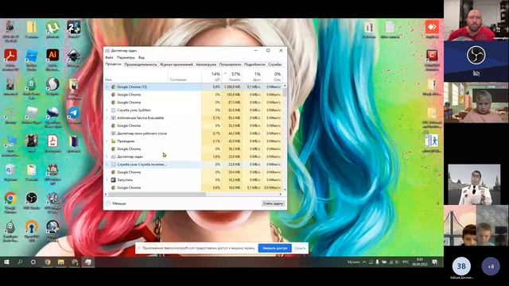
Task: Switch to the Журнал приложений tab
Action: [x=177, y=64]
